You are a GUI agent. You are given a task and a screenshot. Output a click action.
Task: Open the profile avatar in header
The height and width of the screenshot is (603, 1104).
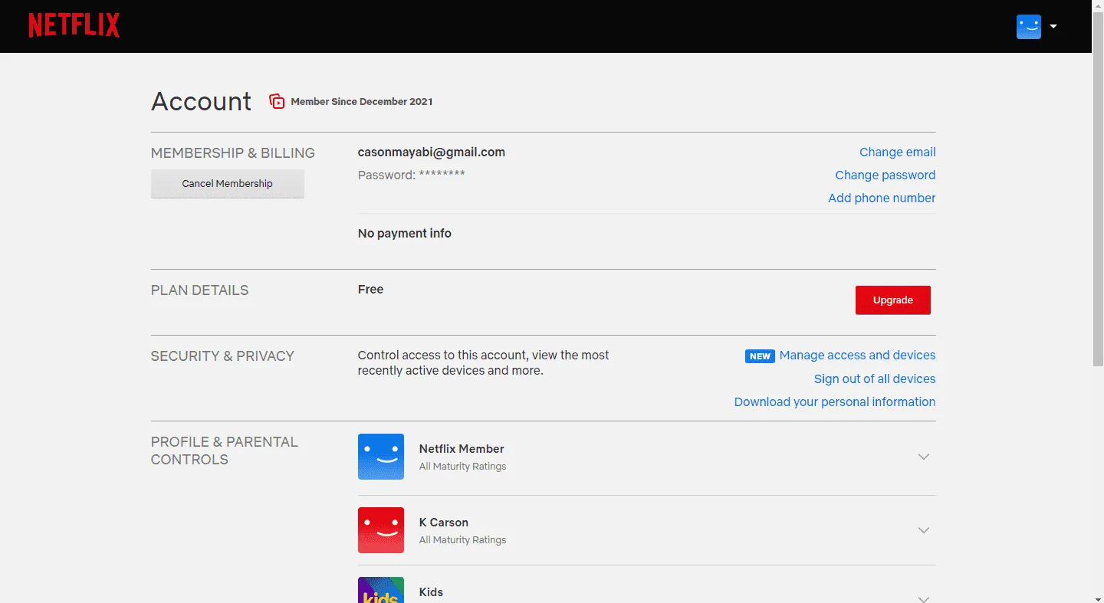[1029, 27]
